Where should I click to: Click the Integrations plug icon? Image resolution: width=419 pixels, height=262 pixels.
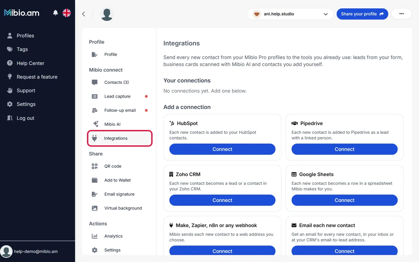[94, 138]
